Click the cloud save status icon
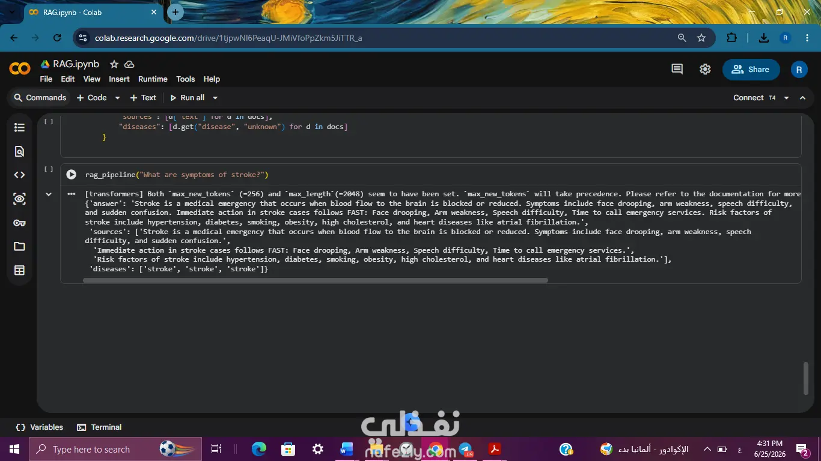 click(x=129, y=64)
